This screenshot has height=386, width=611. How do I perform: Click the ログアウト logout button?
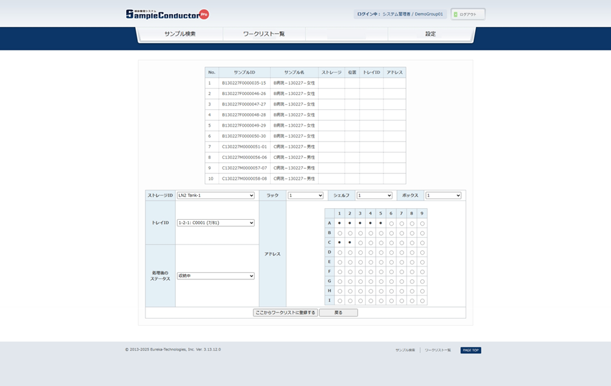tap(468, 14)
